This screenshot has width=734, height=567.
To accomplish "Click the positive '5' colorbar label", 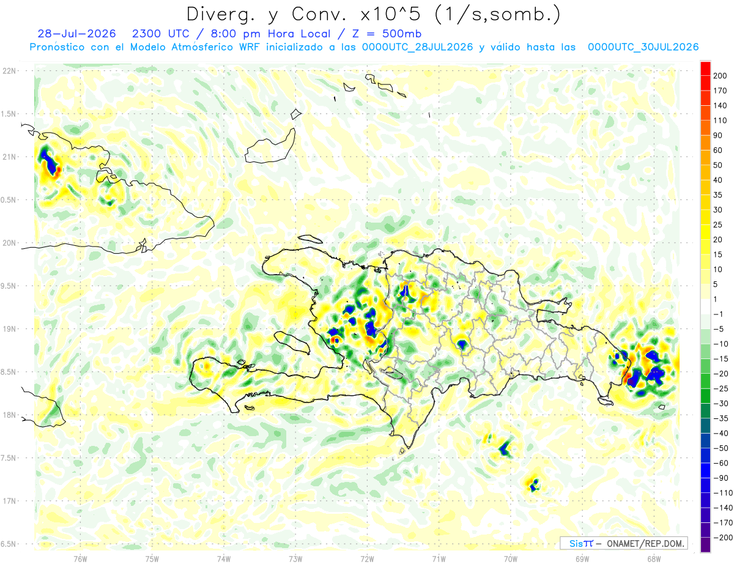I will 716,284.
